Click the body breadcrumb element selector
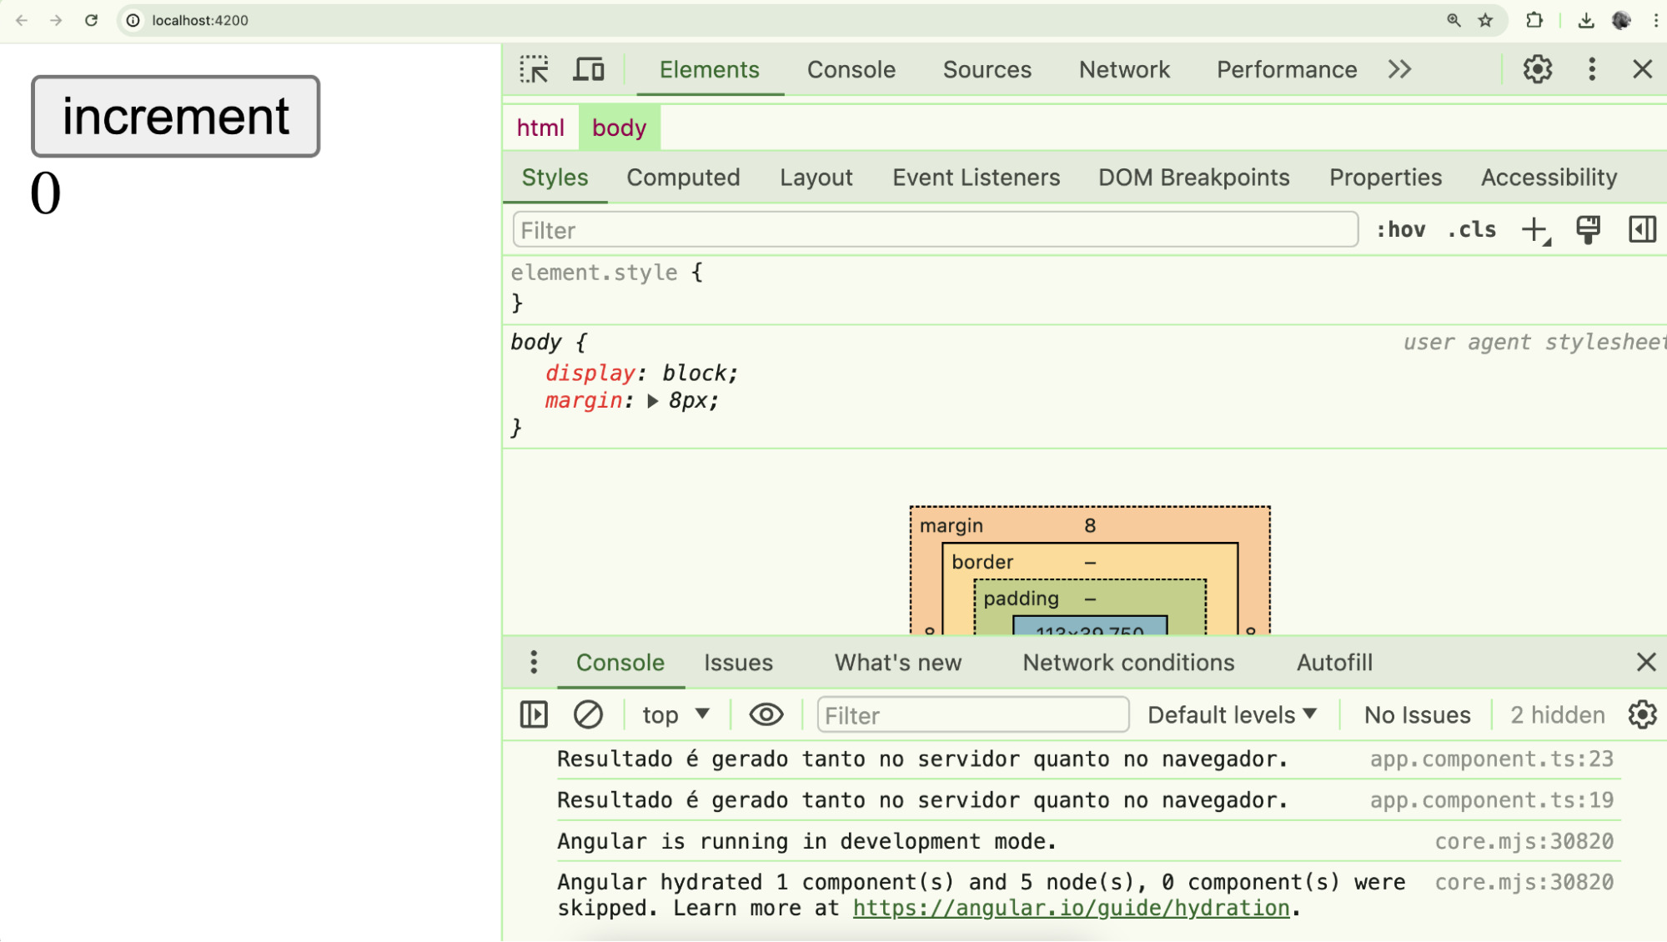The width and height of the screenshot is (1667, 942). (x=618, y=127)
